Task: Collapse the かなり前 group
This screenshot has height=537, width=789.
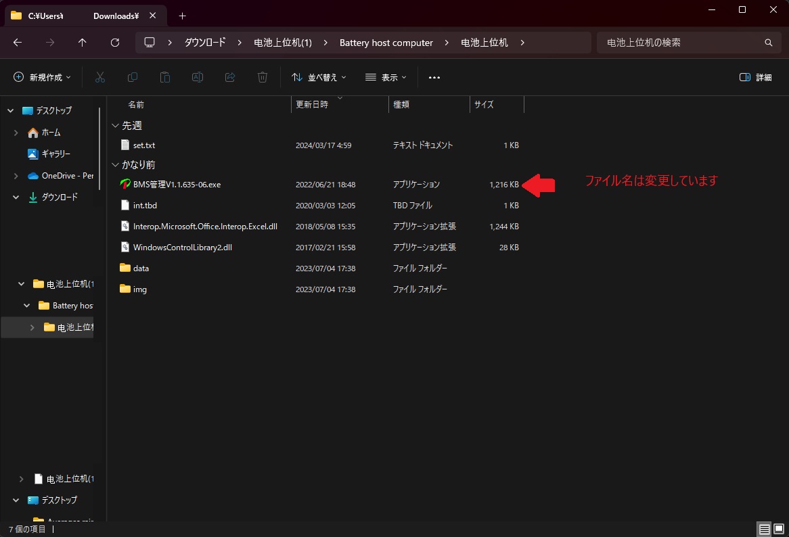Action: pyautogui.click(x=115, y=164)
